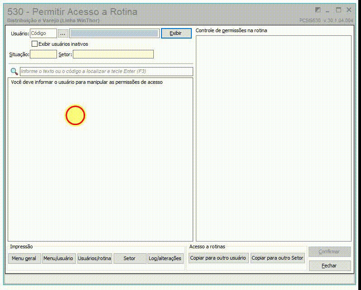
Task: Click the Controle de permissões na rotina label
Action: (x=231, y=31)
